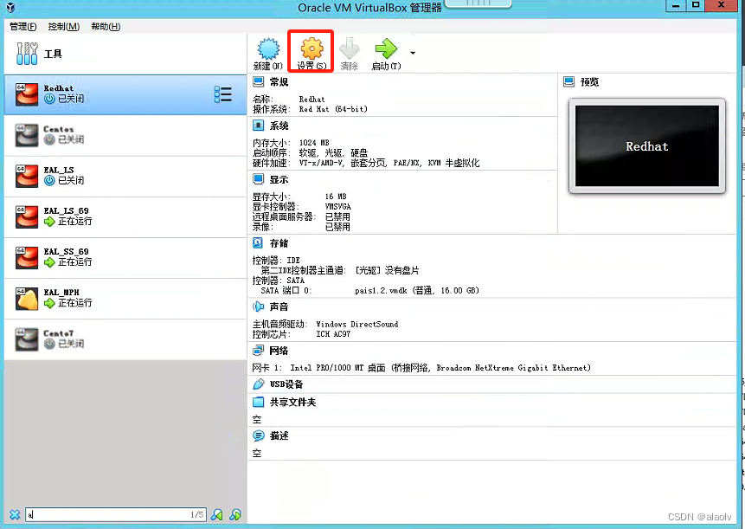
Task: Click the General (常规) section icon
Action: [x=259, y=81]
